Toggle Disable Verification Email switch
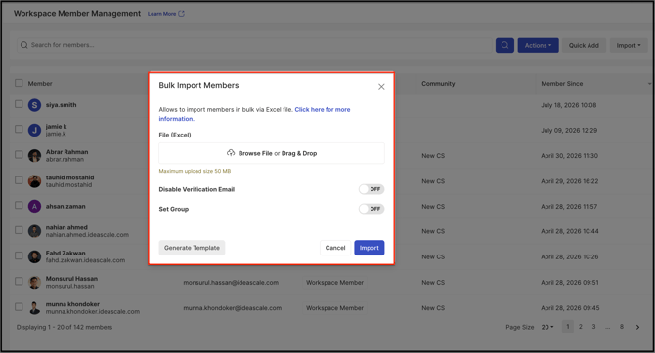The width and height of the screenshot is (655, 353). 371,189
